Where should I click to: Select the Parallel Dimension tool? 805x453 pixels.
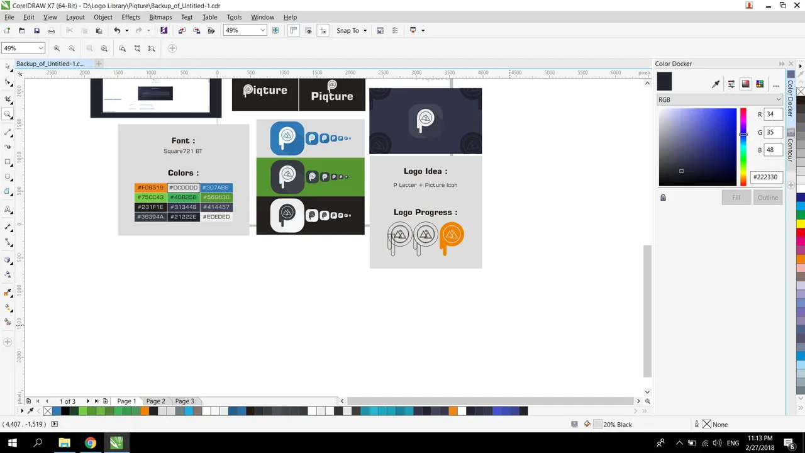8,226
